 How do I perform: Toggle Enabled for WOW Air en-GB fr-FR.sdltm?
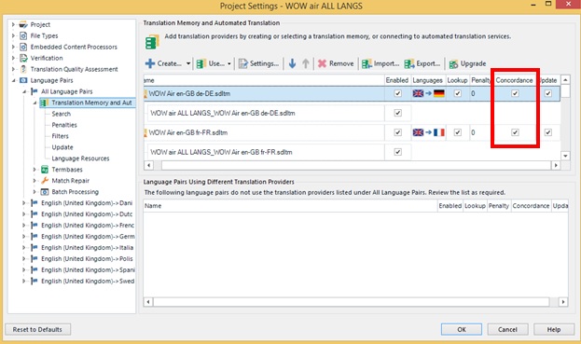397,132
